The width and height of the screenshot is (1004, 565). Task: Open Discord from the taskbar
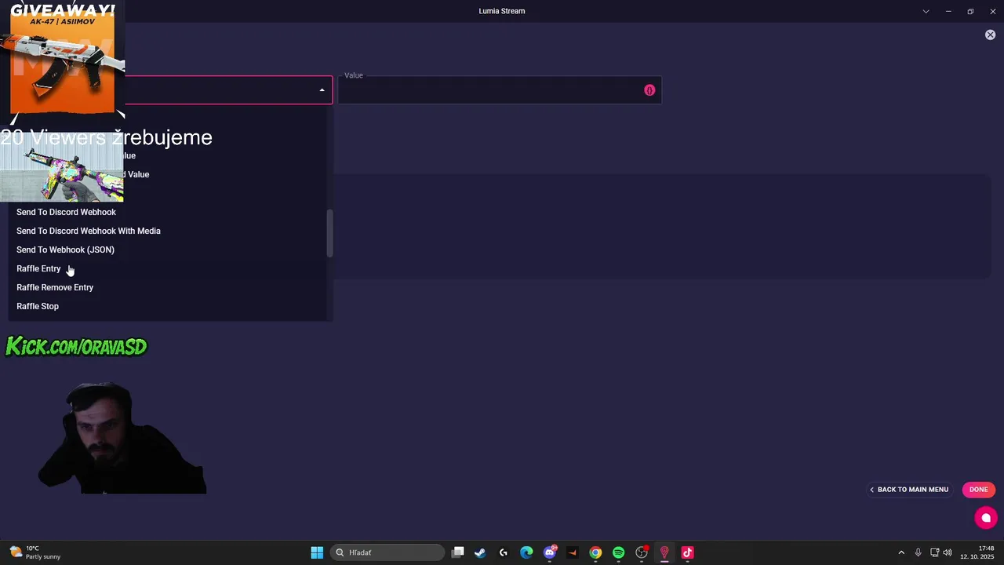[550, 552]
